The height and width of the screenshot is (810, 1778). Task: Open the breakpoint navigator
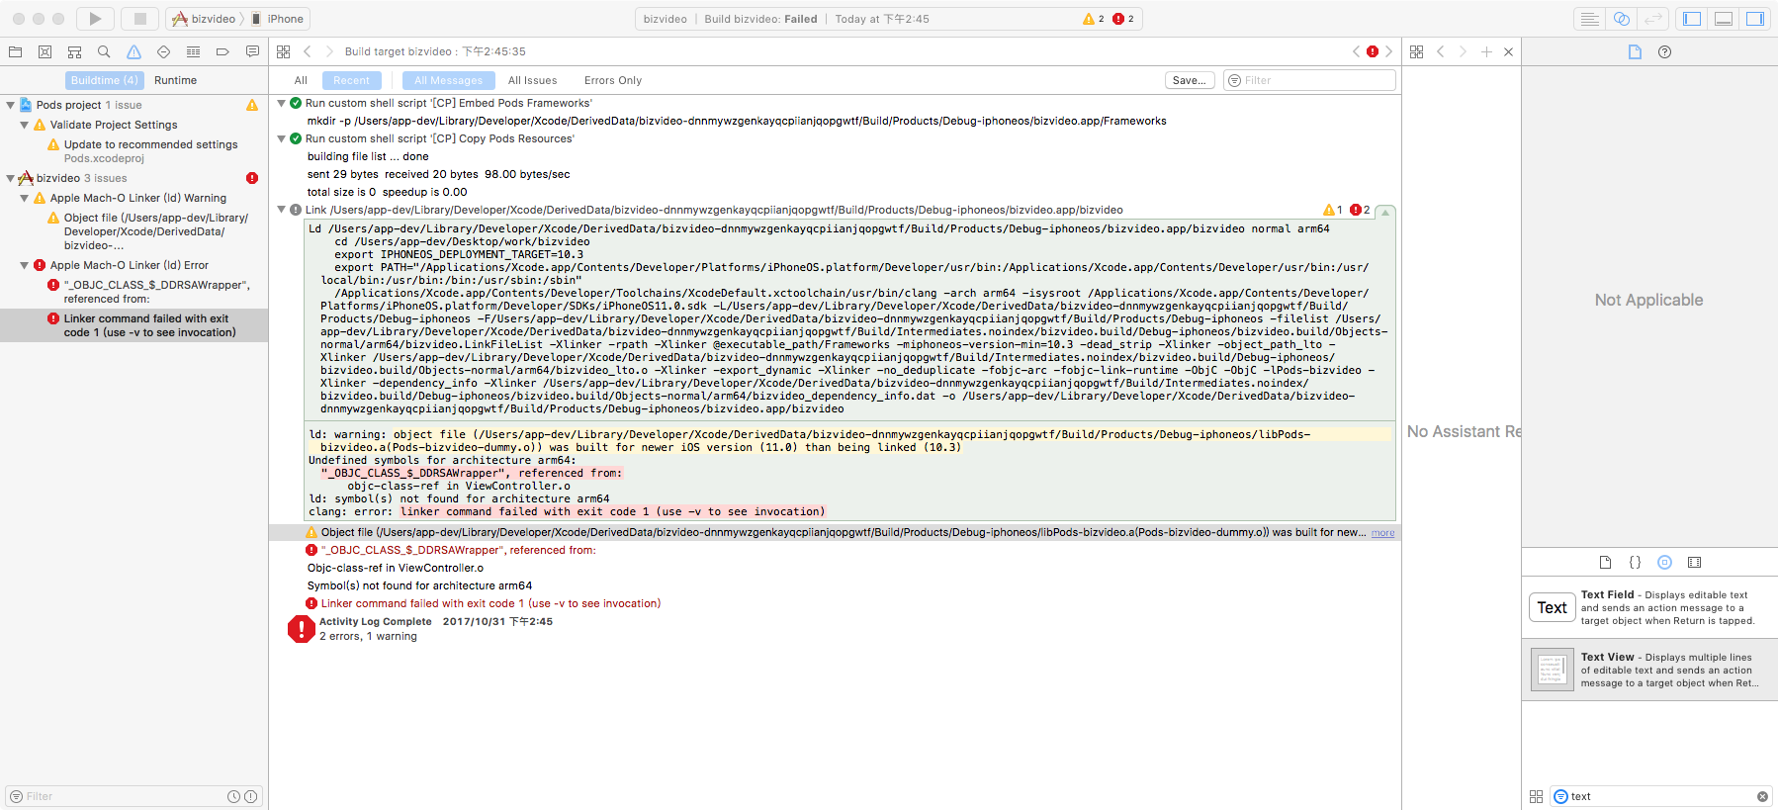click(222, 51)
